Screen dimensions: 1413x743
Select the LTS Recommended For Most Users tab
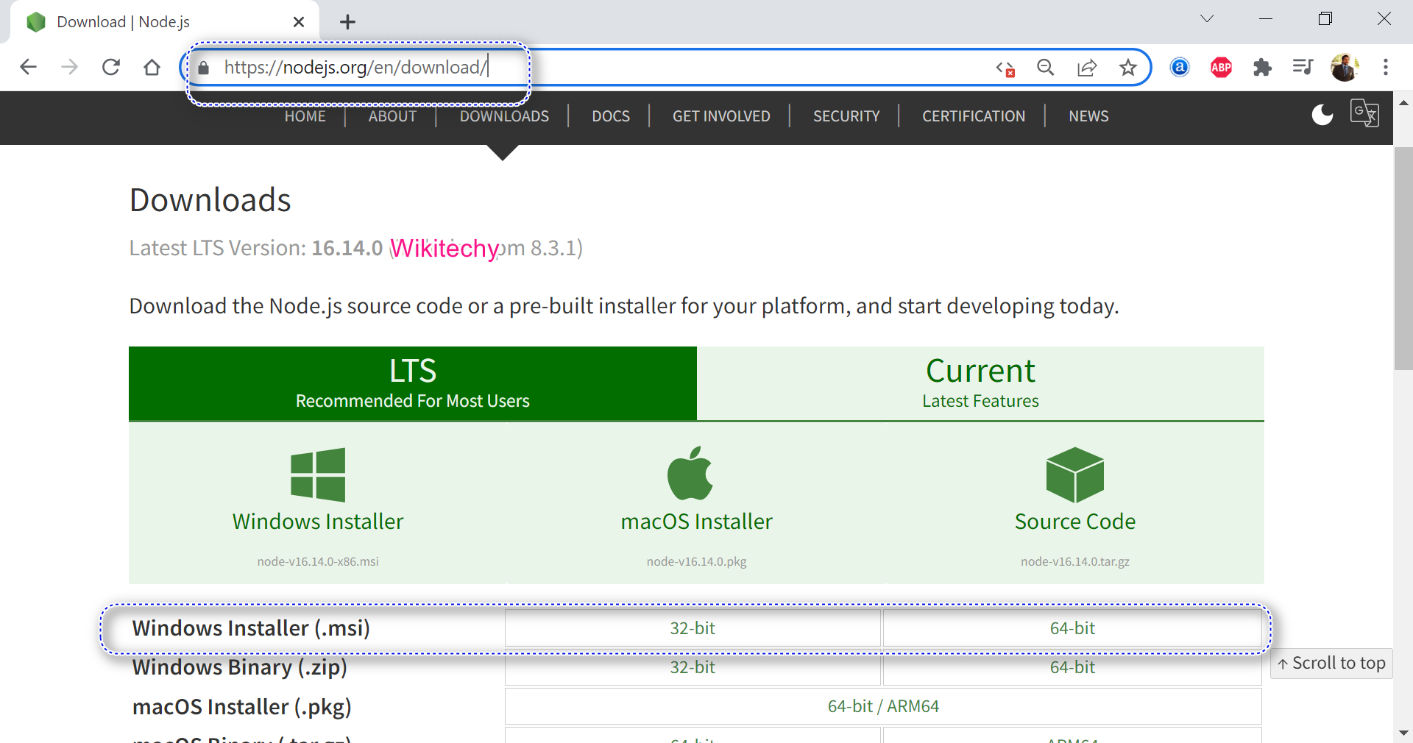click(412, 383)
